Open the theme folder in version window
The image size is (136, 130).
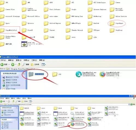(91, 108)
